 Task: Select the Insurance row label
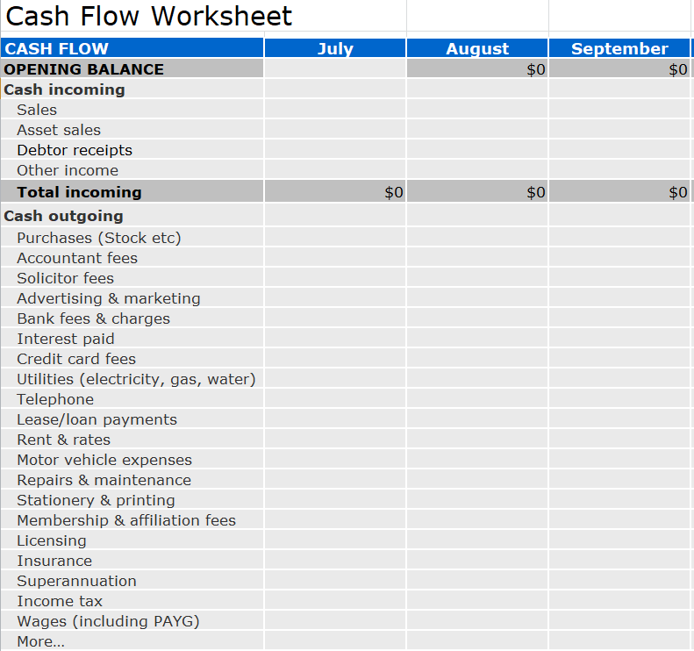54,562
